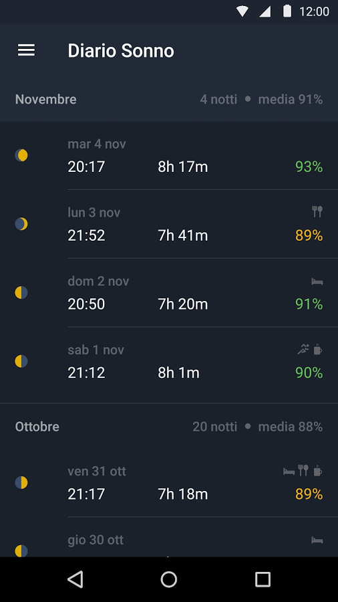338x602 pixels.
Task: Go back with Android back button
Action: pyautogui.click(x=75, y=579)
